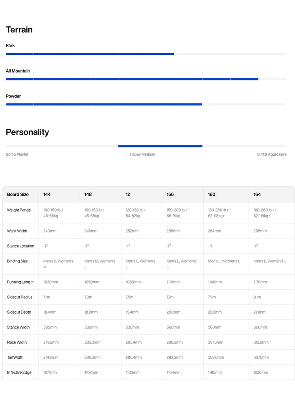The height and width of the screenshot is (394, 295).
Task: Select the 144 board size column header
Action: [x=47, y=195]
